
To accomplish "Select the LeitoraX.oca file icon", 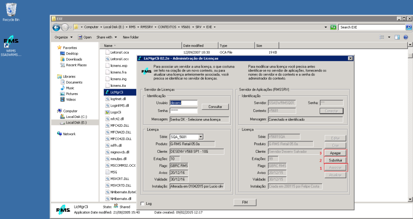I will click(x=107, y=52).
